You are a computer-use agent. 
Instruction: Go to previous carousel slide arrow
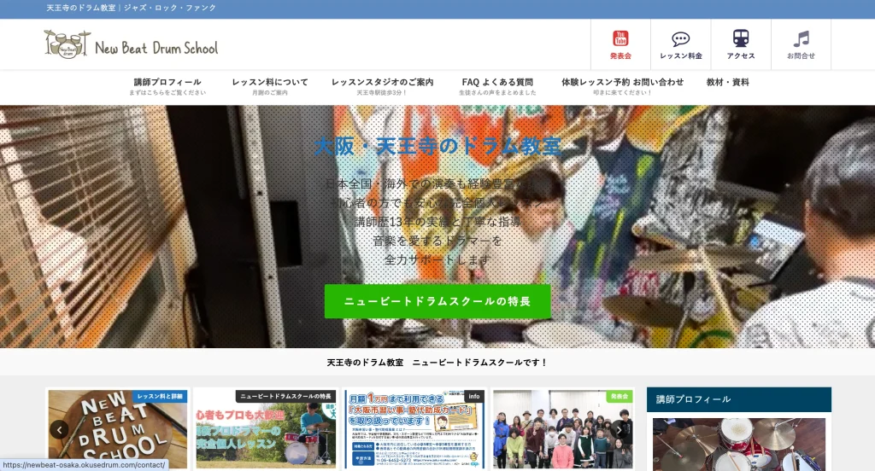click(59, 429)
